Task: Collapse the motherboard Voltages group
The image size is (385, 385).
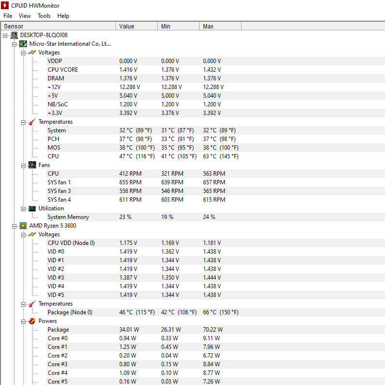Action: point(23,53)
